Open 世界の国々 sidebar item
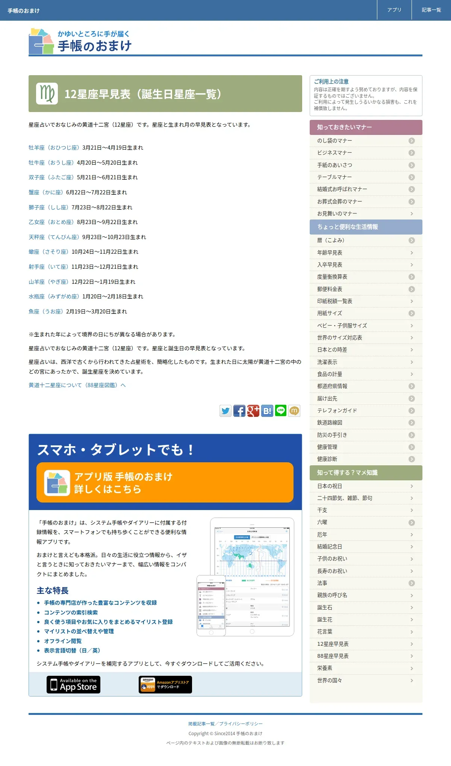Viewport: 451px width, 766px height. (366, 680)
